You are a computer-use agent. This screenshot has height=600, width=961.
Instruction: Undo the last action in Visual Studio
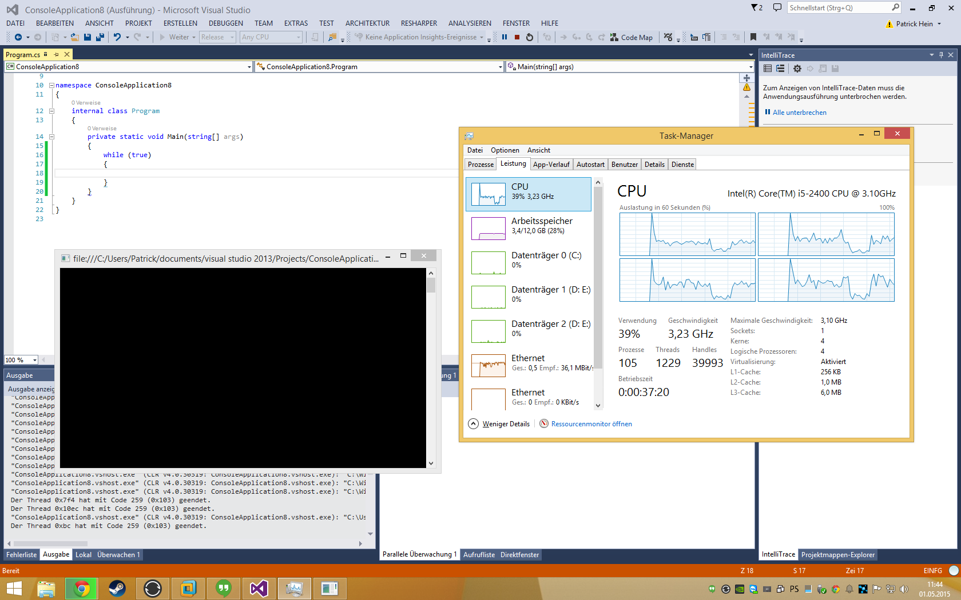[x=117, y=37]
